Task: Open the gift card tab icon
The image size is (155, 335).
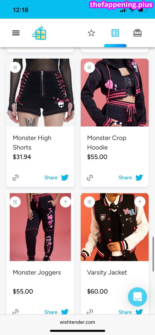Action: (137, 33)
